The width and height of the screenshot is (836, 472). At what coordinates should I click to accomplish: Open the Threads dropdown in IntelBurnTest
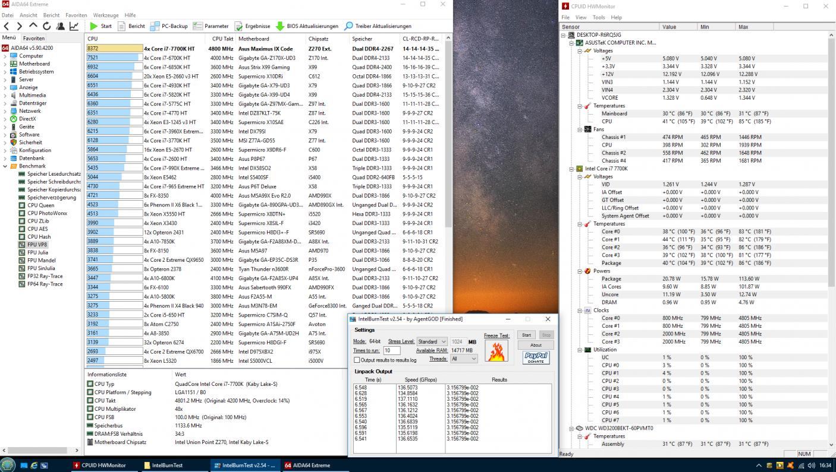coord(464,359)
